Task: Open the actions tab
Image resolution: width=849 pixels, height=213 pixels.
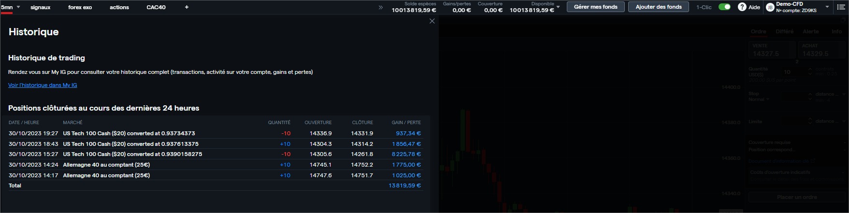Action: pyautogui.click(x=119, y=7)
